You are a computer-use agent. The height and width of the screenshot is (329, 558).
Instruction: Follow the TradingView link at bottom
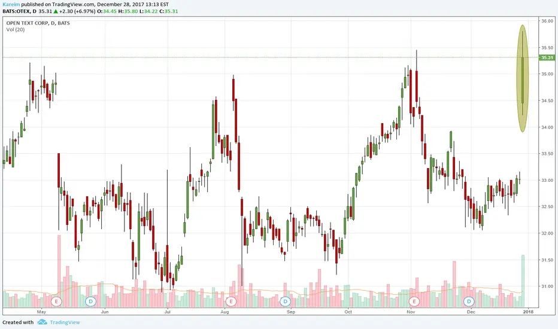[x=65, y=322]
